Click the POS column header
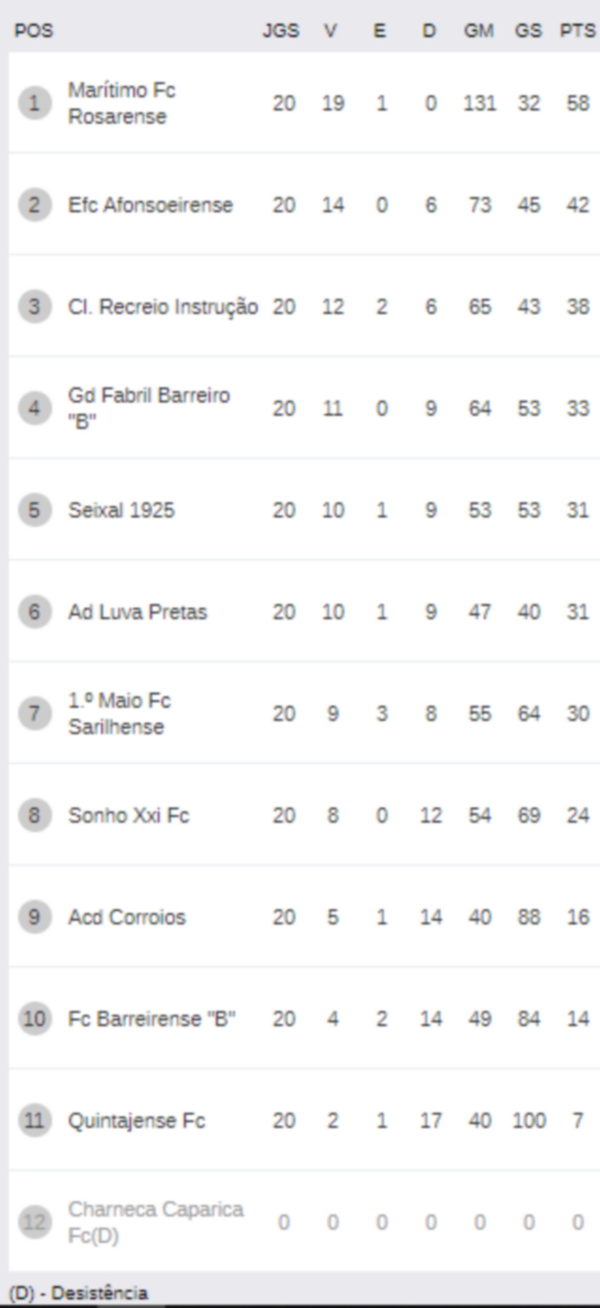Image resolution: width=600 pixels, height=1308 pixels. (x=33, y=31)
